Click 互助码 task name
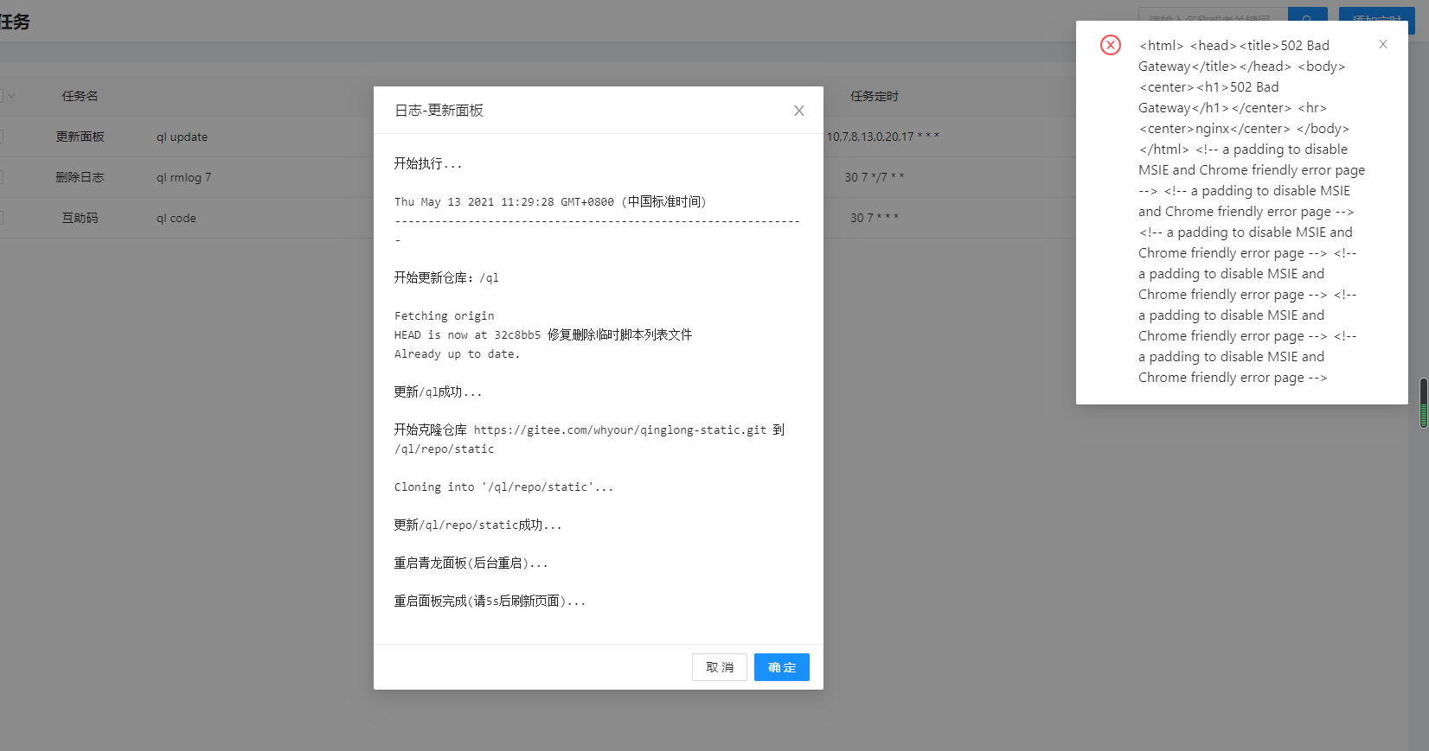Image resolution: width=1429 pixels, height=751 pixels. [80, 218]
